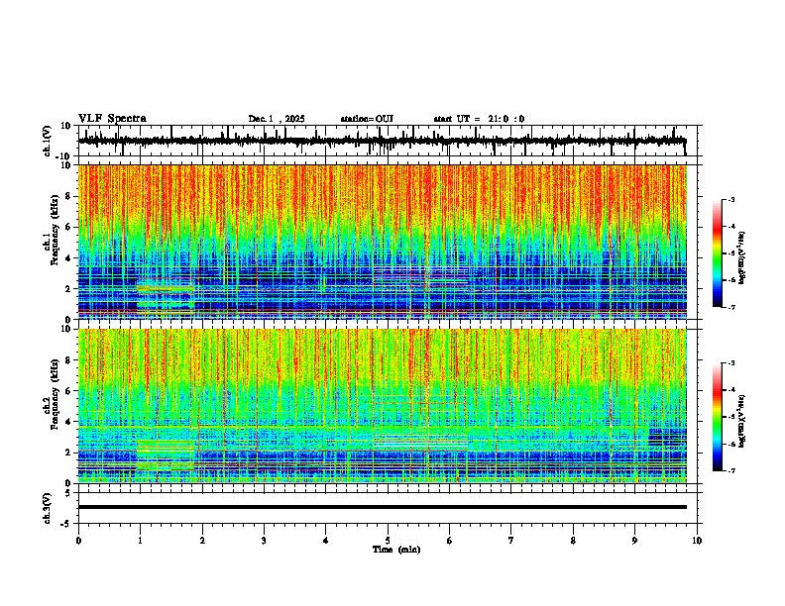Select the date label "Dec. 1 , 2025"
Image resolution: width=785 pixels, height=606 pixels.
pyautogui.click(x=277, y=119)
